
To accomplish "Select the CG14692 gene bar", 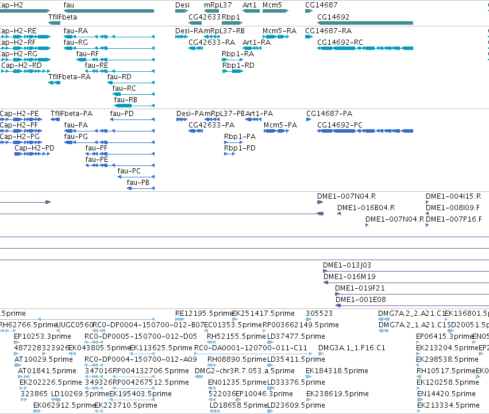I will pyautogui.click(x=365, y=23).
